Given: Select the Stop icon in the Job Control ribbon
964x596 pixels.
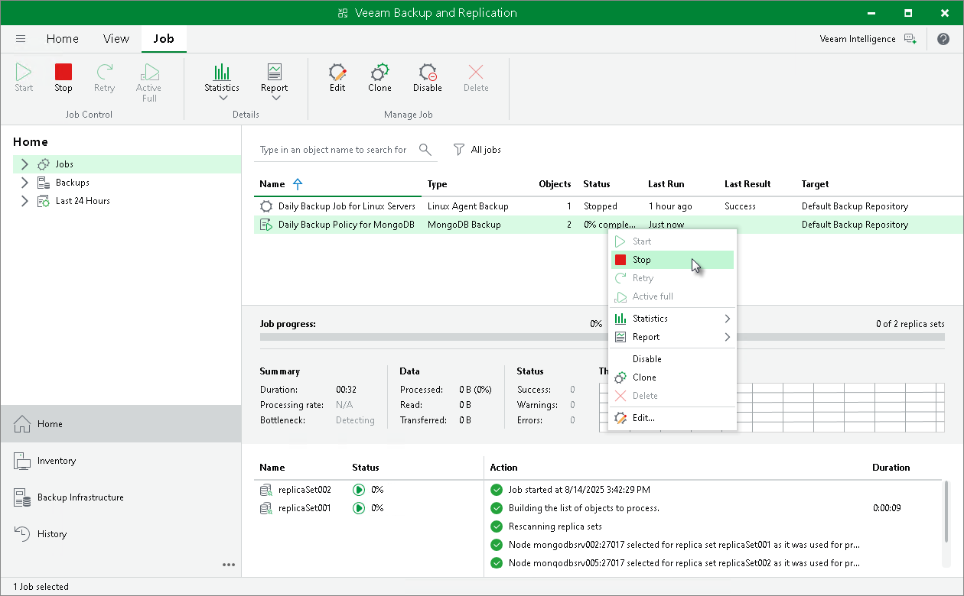Looking at the screenshot, I should pyautogui.click(x=63, y=77).
